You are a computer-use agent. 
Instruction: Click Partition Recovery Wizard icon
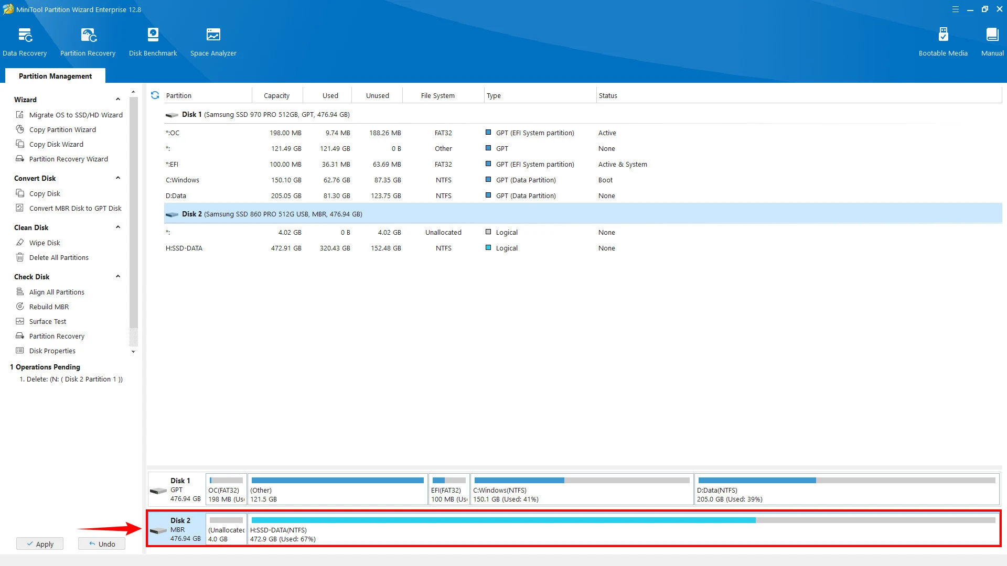pyautogui.click(x=20, y=159)
